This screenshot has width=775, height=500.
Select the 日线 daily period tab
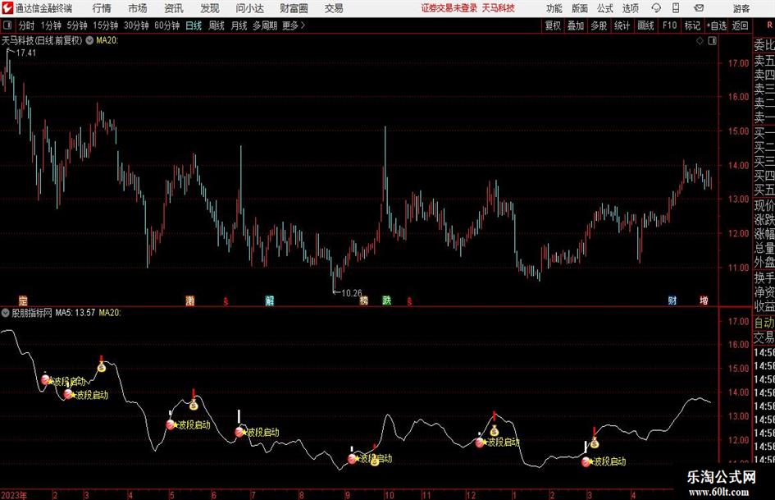(194, 25)
